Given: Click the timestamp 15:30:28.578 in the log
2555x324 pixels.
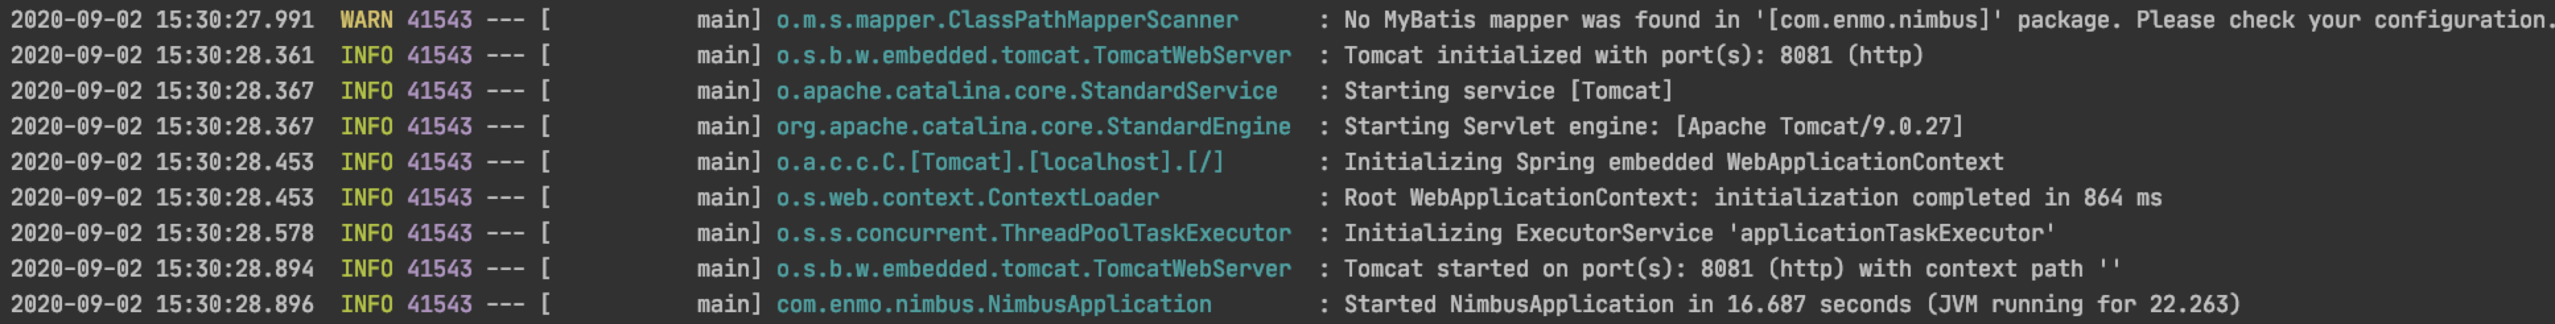Looking at the screenshot, I should 234,234.
